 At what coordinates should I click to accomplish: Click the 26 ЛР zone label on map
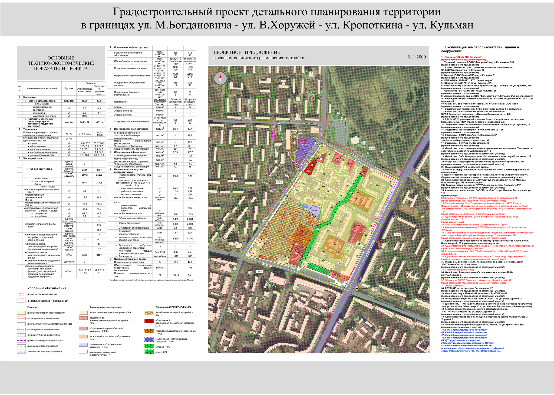(372, 149)
